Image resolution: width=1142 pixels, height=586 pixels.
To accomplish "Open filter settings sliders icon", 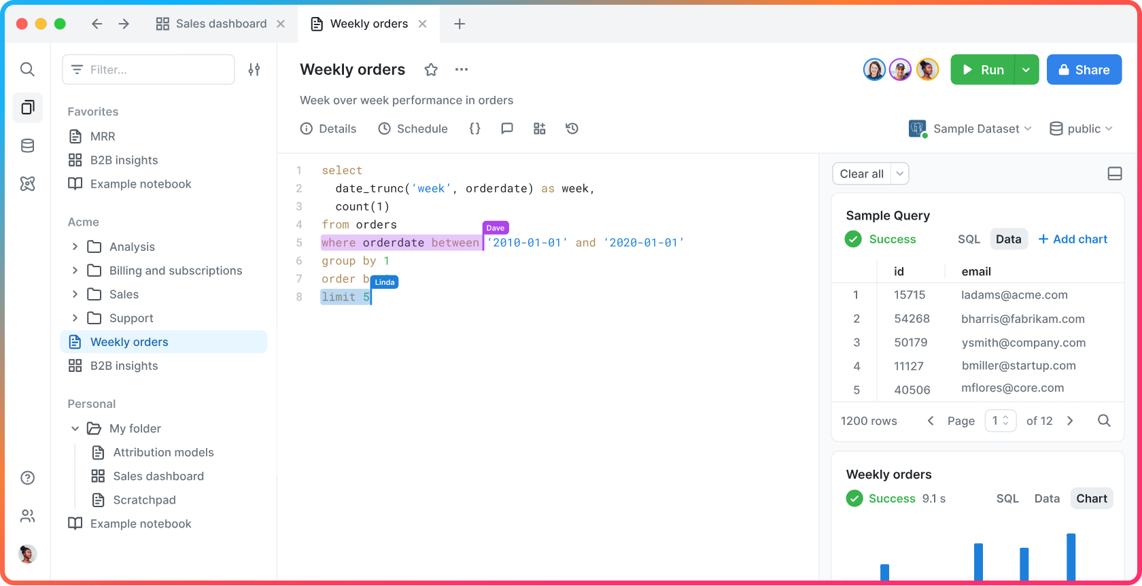I will tap(254, 69).
